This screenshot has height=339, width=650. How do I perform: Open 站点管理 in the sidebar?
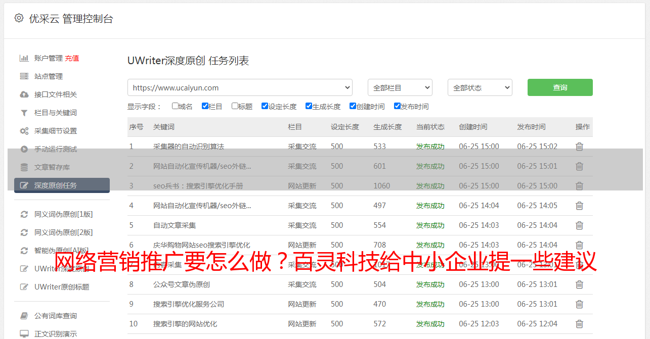tap(49, 76)
